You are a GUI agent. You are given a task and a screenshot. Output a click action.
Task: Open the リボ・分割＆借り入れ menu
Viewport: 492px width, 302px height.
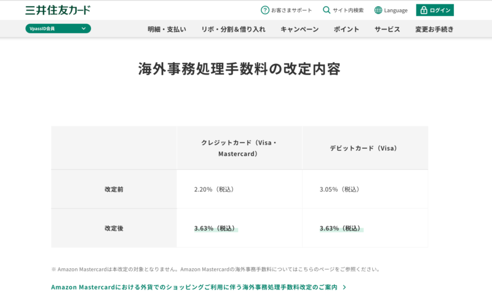pos(233,29)
